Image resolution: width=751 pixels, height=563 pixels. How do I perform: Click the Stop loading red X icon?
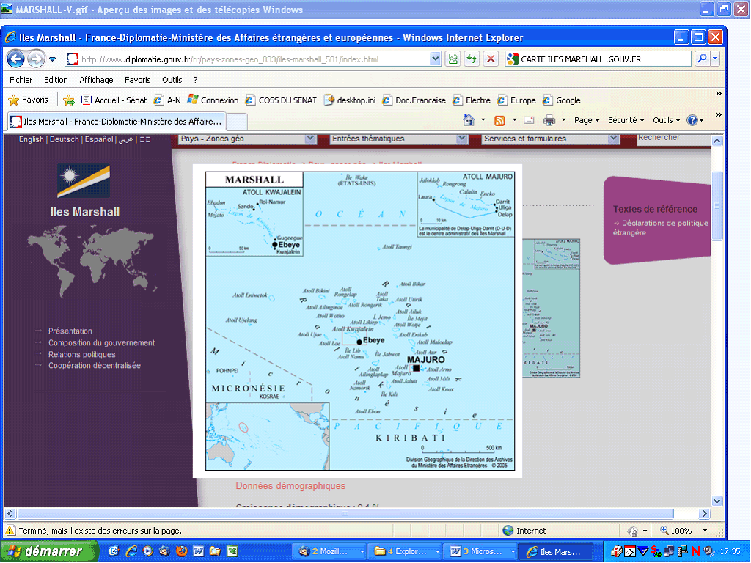pyautogui.click(x=491, y=59)
